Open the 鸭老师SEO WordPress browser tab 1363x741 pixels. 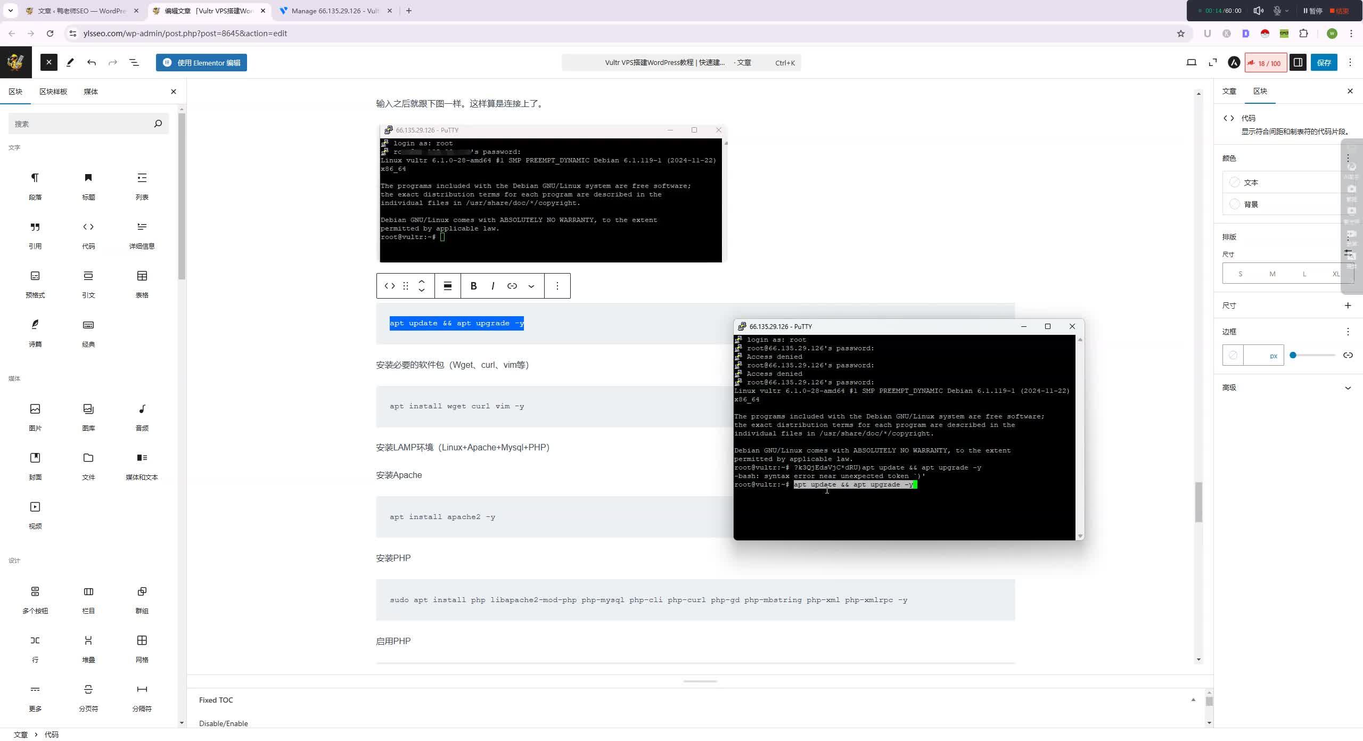coord(82,11)
